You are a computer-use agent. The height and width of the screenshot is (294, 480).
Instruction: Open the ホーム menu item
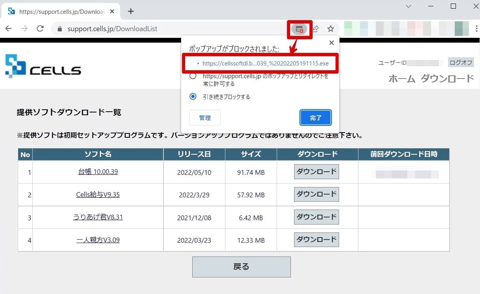pyautogui.click(x=402, y=79)
